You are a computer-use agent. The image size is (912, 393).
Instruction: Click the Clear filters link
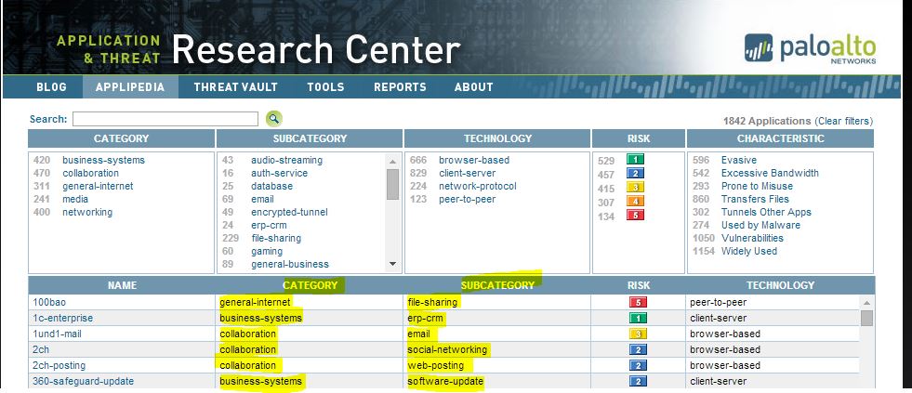tap(844, 121)
